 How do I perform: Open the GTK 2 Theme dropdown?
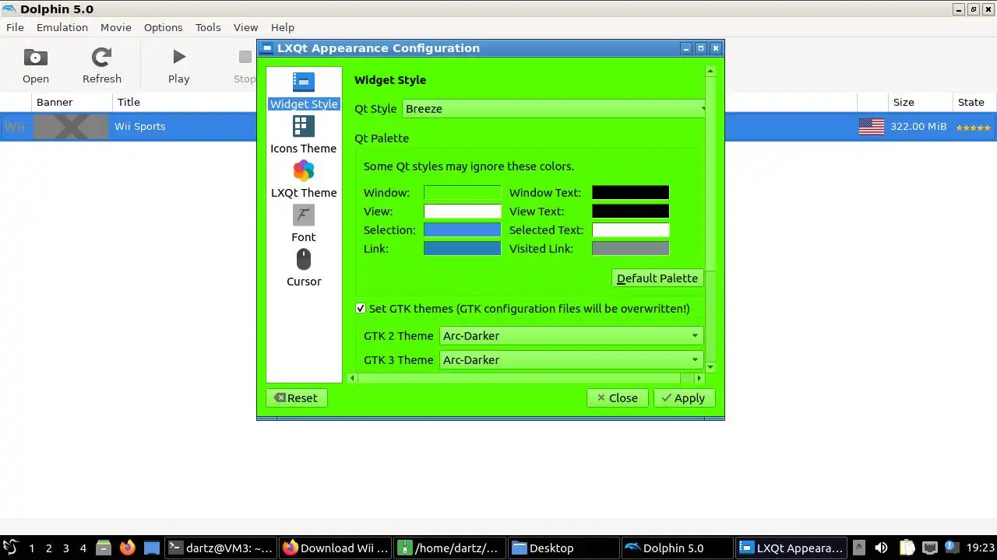click(x=571, y=336)
